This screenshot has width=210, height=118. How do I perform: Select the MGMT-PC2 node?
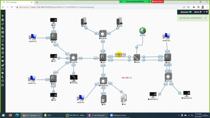(166, 36)
